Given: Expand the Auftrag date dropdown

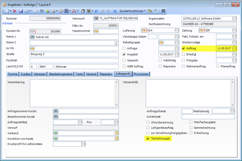Looking at the screenshot, I should click(x=234, y=48).
